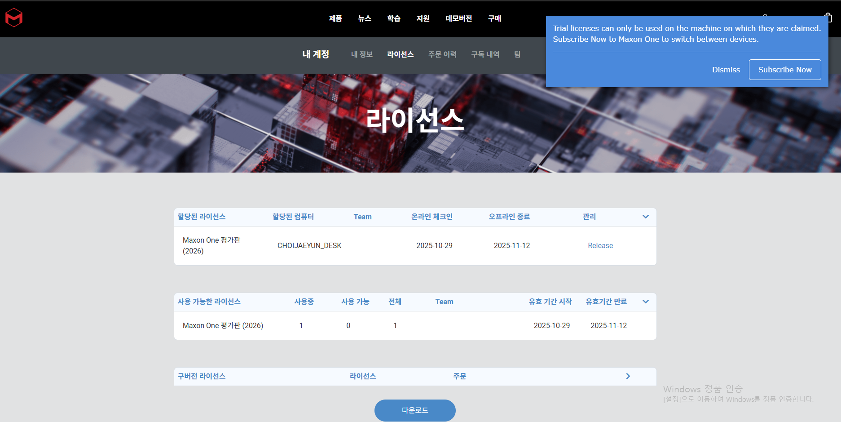This screenshot has height=422, width=841.
Task: Go to the 학습 menu item
Action: (394, 18)
